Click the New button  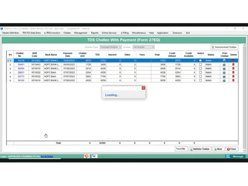point(218,149)
